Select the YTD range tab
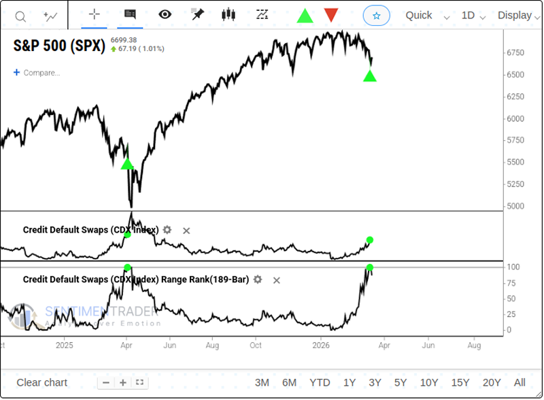544x400 pixels. (320, 382)
